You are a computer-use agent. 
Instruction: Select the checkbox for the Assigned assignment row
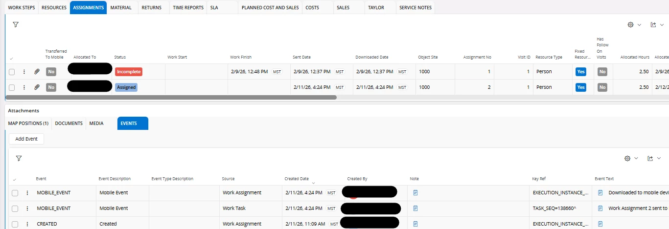[12, 87]
